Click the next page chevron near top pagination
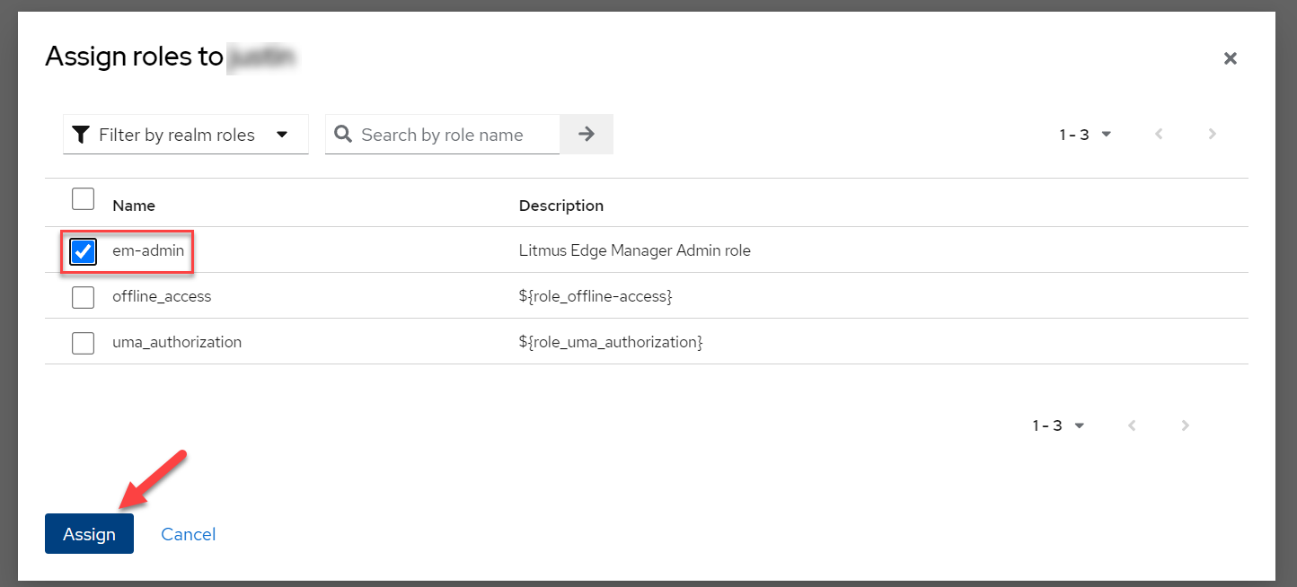Viewport: 1297px width, 587px height. point(1212,134)
